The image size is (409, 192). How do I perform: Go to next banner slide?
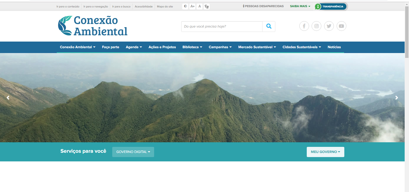[396, 98]
